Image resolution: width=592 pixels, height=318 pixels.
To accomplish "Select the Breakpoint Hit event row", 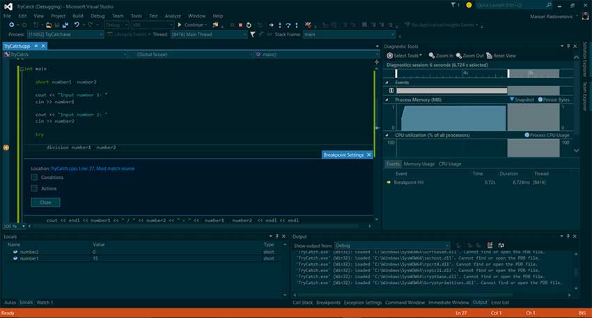I will click(x=482, y=182).
